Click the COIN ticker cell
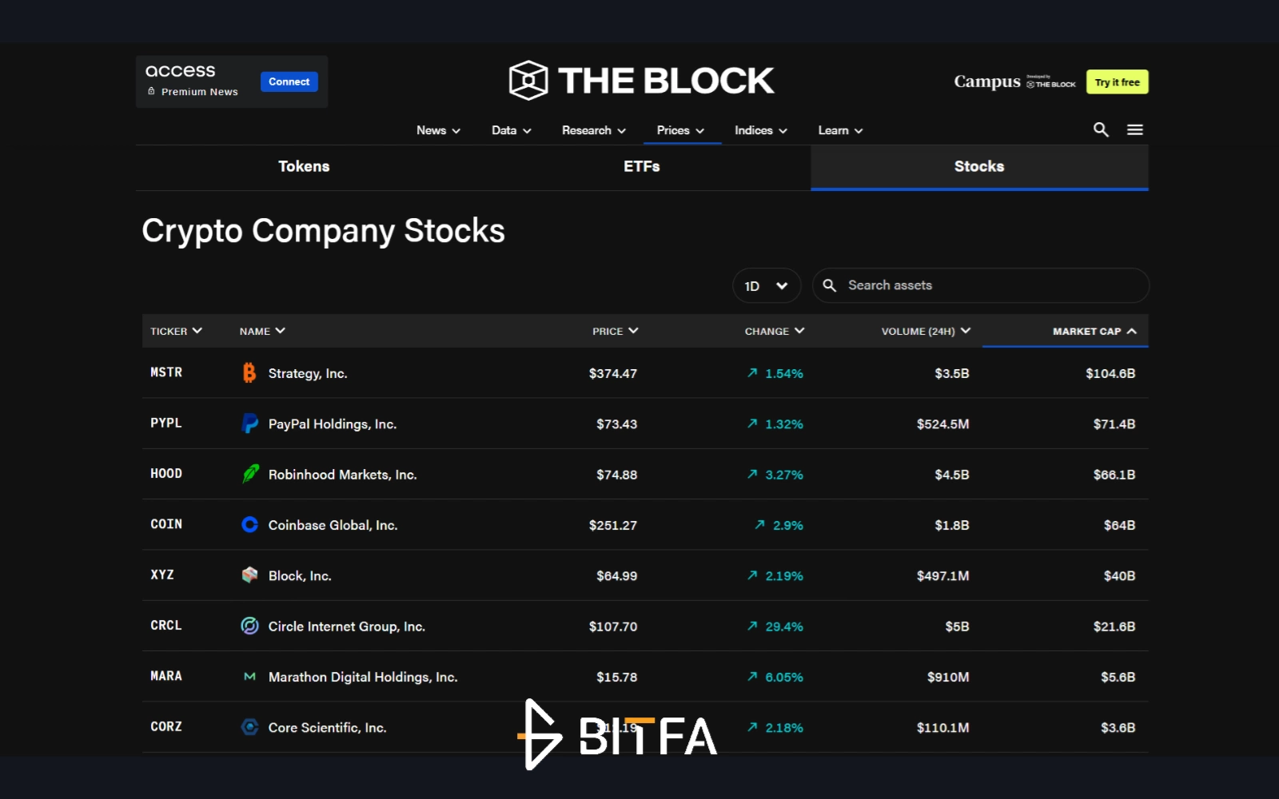 [x=166, y=523]
